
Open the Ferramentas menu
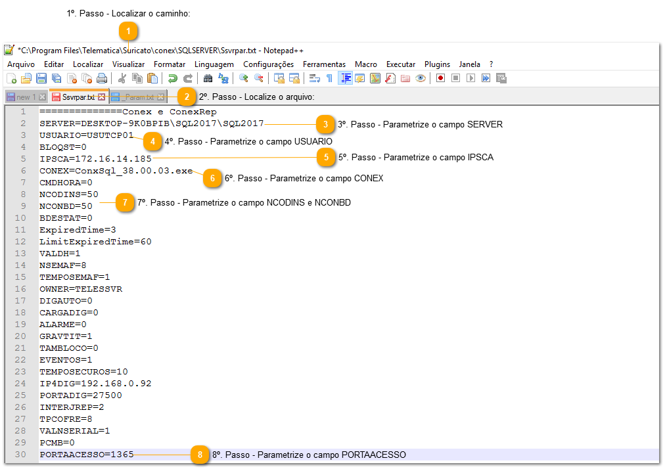click(324, 64)
